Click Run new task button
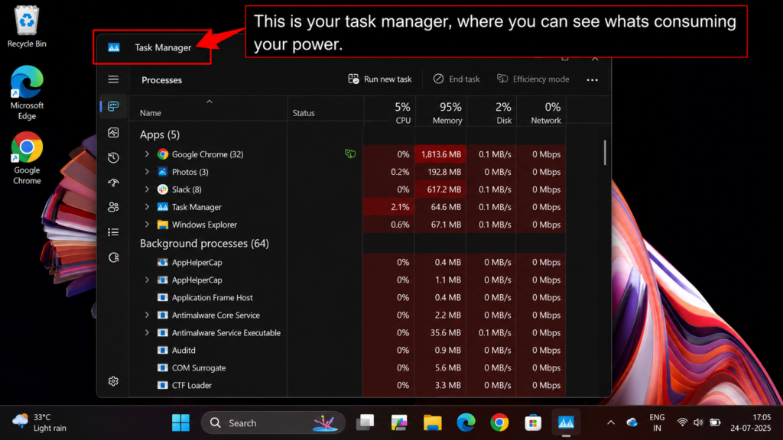Screen dimensions: 783x440 tap(380, 79)
